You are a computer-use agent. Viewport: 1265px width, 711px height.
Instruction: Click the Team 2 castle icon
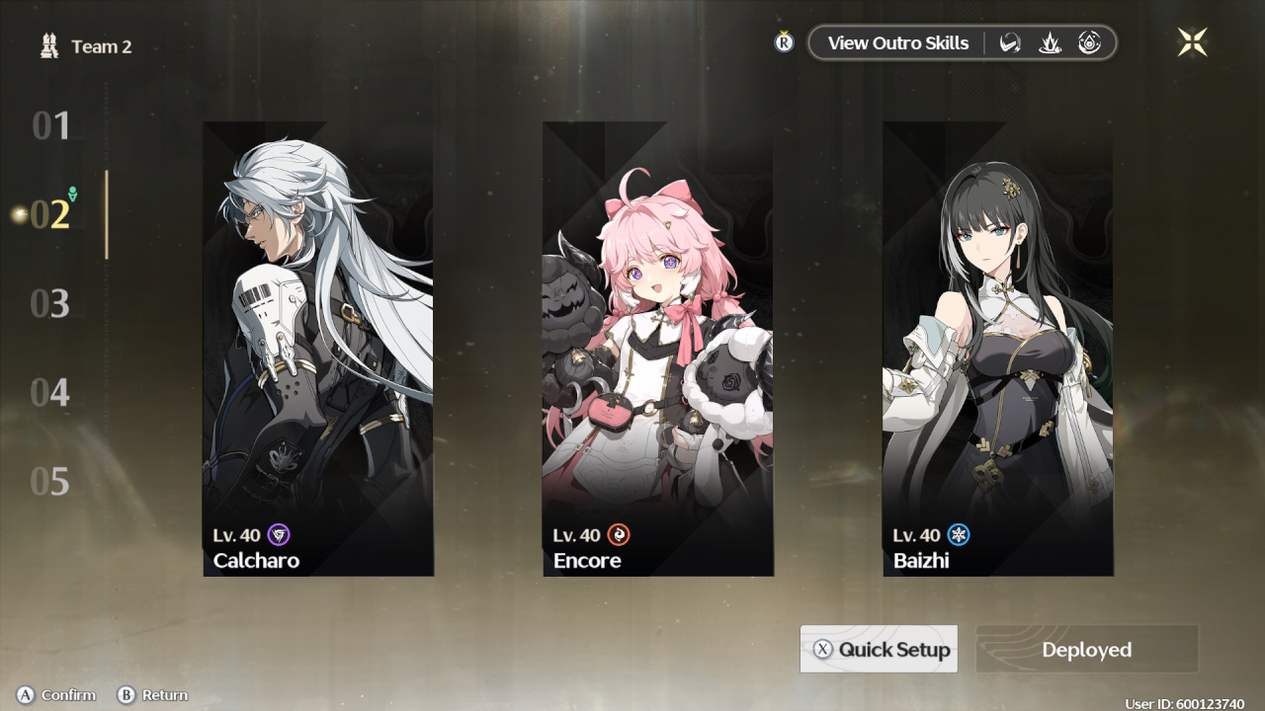48,45
